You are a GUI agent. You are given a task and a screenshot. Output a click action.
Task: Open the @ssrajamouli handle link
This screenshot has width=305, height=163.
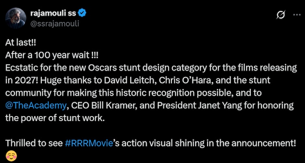click(54, 23)
